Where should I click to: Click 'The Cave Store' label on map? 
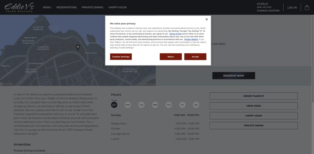(x=91, y=53)
